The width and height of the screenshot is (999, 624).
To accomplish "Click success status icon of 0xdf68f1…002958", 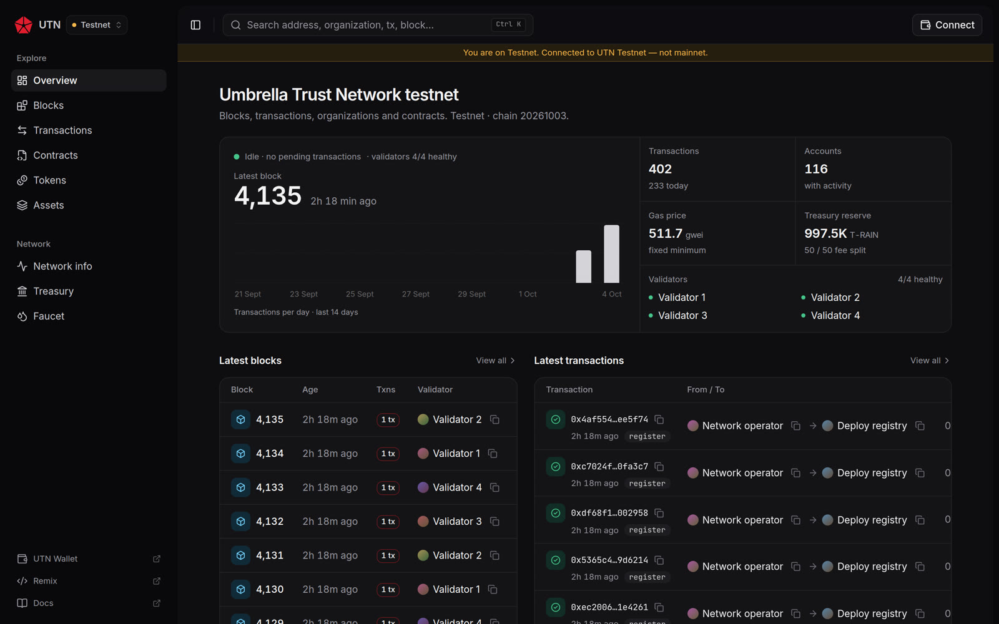I will tap(556, 513).
